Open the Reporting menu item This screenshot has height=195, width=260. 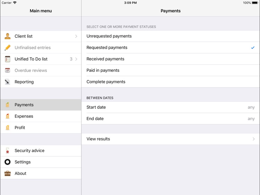(x=41, y=82)
